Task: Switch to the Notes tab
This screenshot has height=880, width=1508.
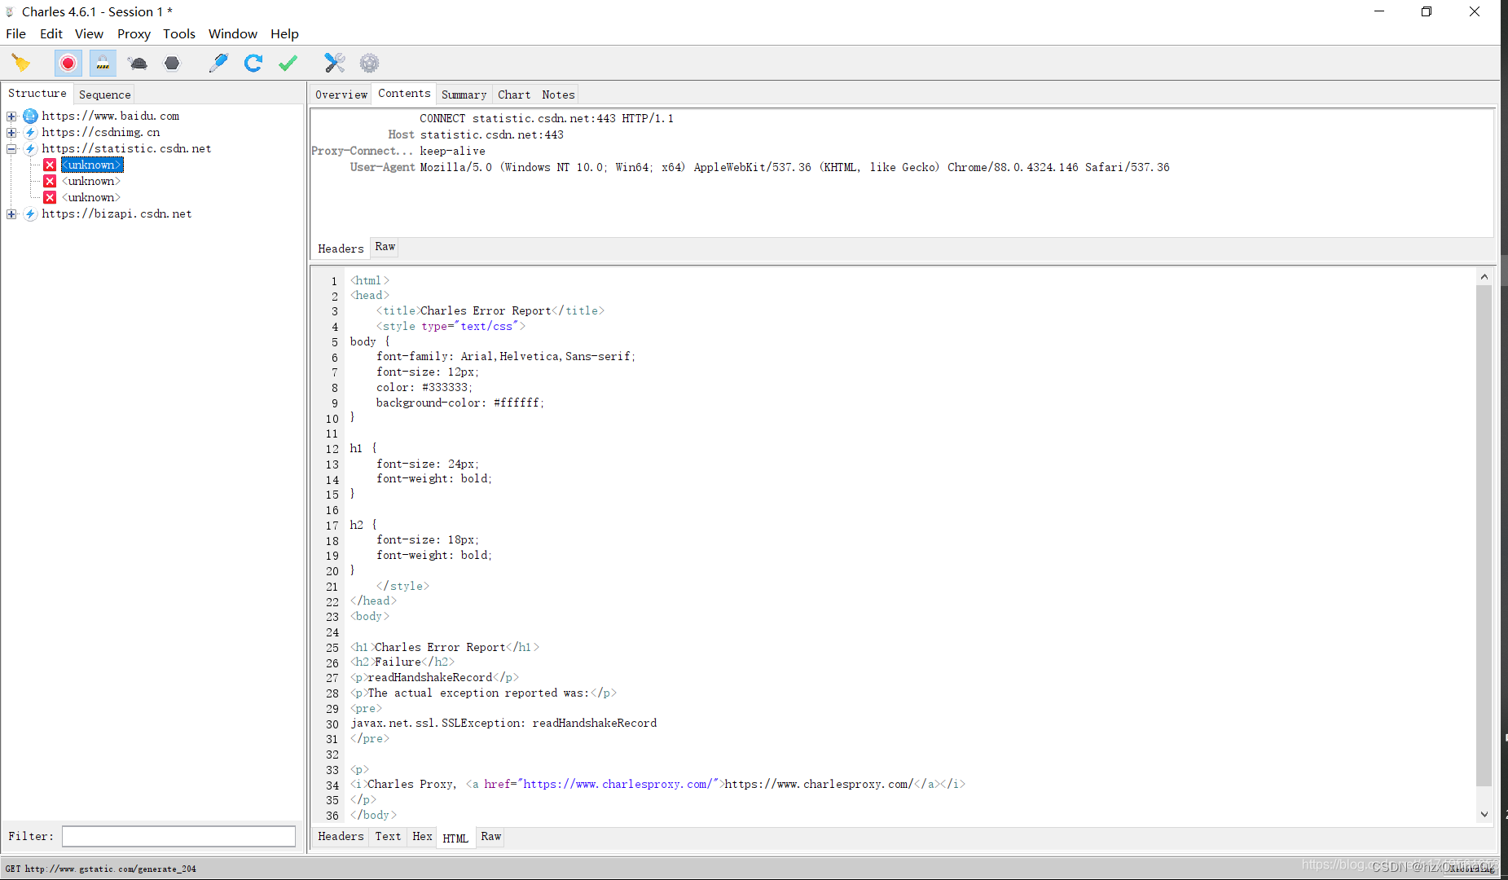Action: click(x=558, y=95)
